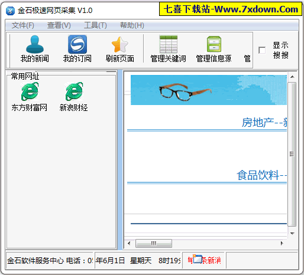Click the horizontal scrollbar thumb

pyautogui.click(x=154, y=244)
